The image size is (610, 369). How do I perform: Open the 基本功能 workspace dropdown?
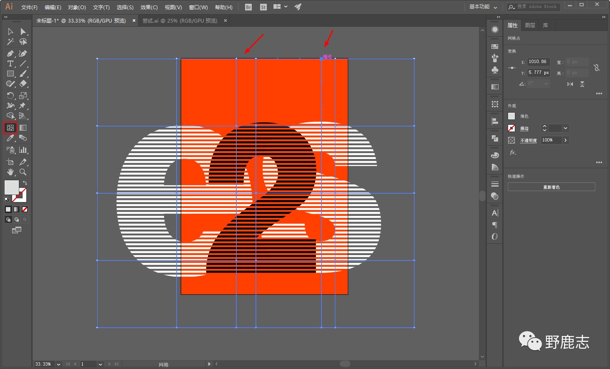pyautogui.click(x=483, y=7)
